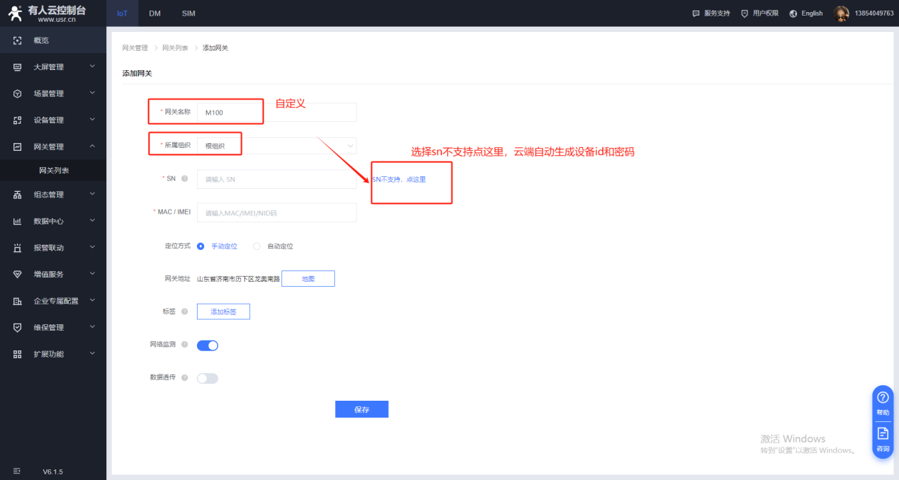Open 网关列表 submenu item
The width and height of the screenshot is (899, 480).
coord(53,171)
